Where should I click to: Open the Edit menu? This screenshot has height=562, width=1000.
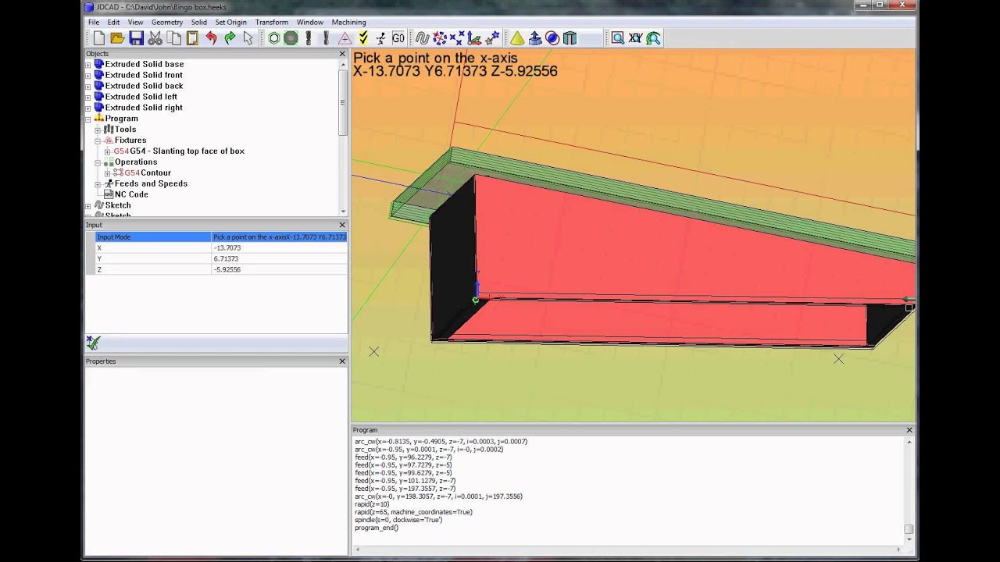[x=113, y=22]
